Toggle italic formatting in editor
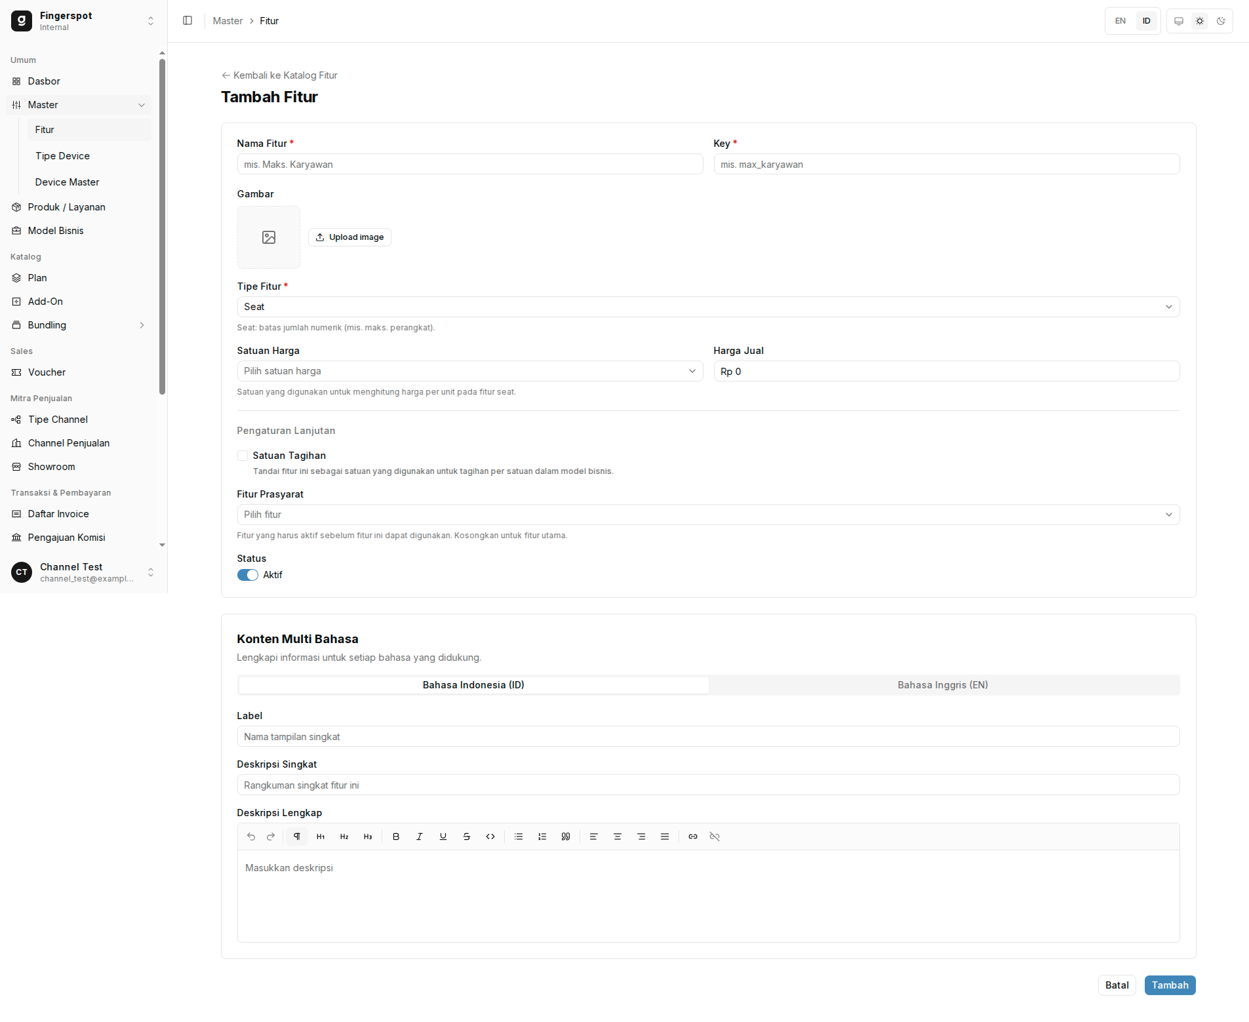This screenshot has width=1249, height=1022. coord(420,836)
